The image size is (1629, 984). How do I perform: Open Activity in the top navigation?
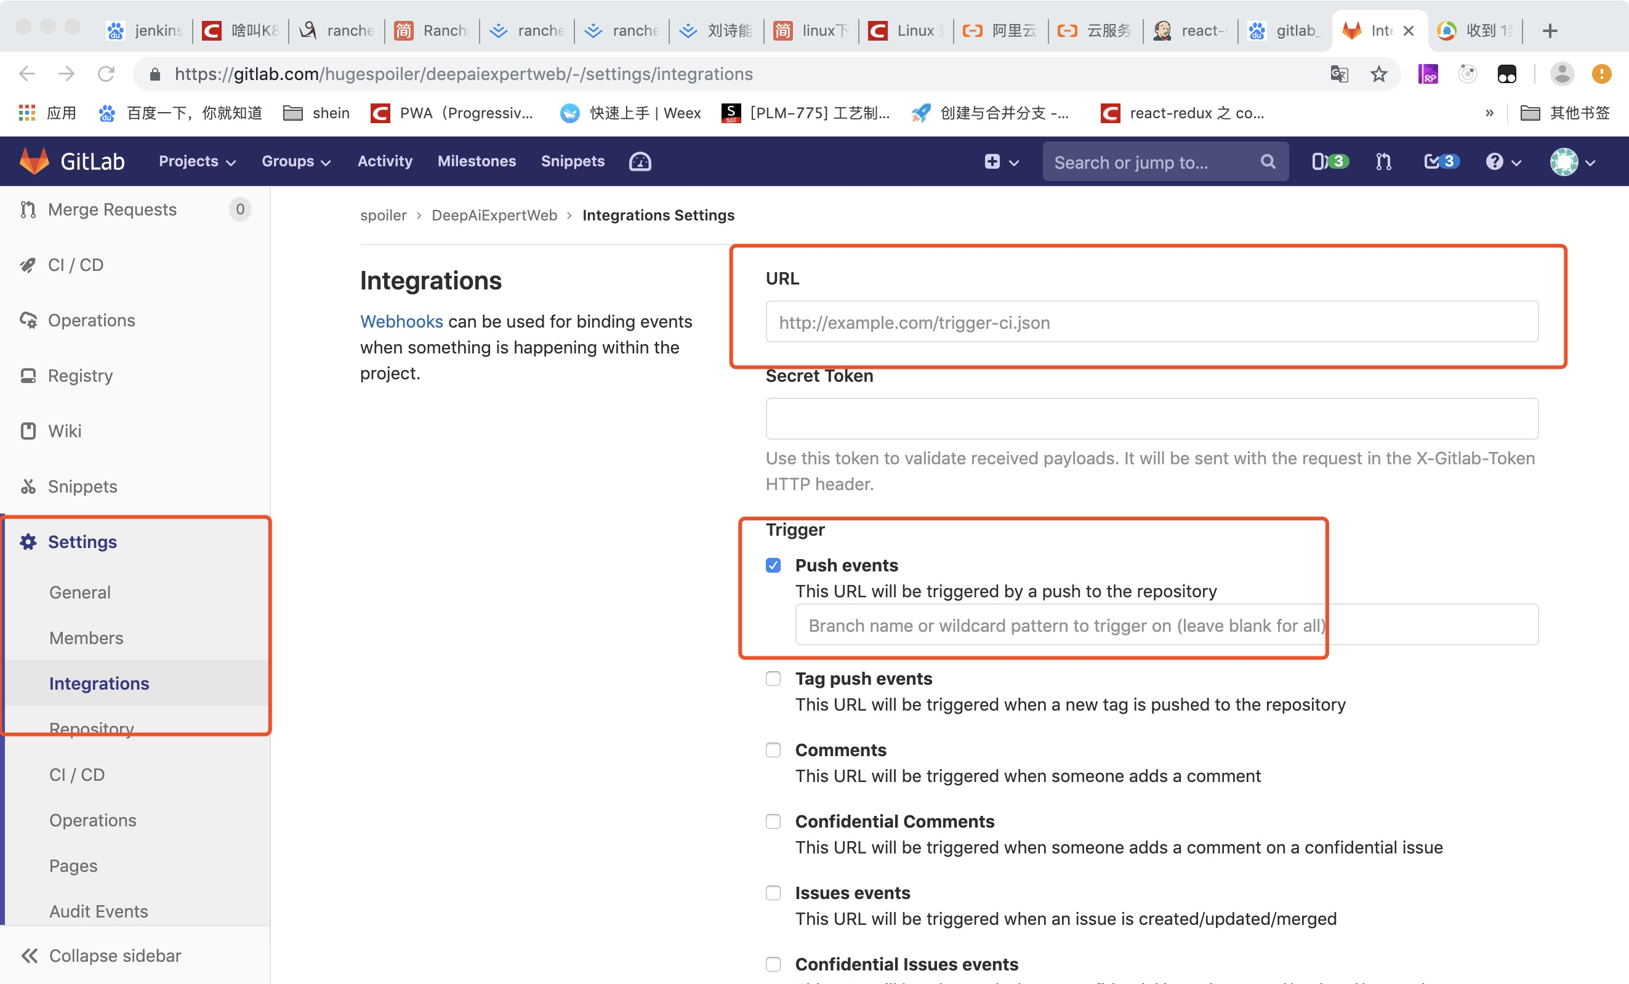385,161
